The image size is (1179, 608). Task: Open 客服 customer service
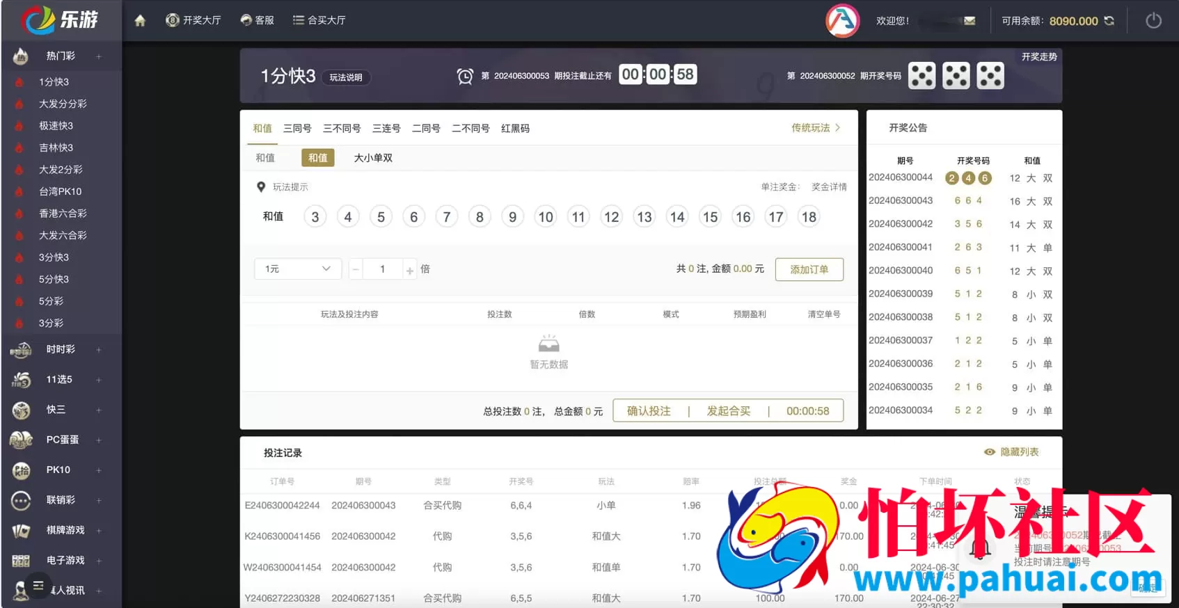pyautogui.click(x=257, y=20)
